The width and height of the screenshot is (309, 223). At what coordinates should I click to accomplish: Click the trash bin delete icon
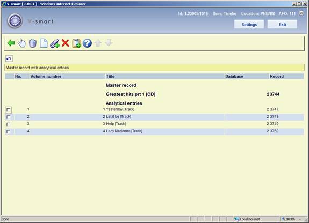[x=33, y=43]
